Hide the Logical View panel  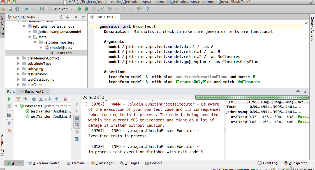pos(84,17)
